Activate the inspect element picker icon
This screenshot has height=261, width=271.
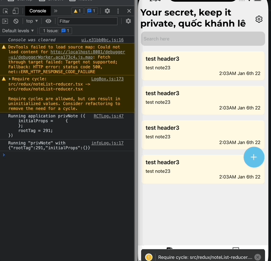[5, 11]
